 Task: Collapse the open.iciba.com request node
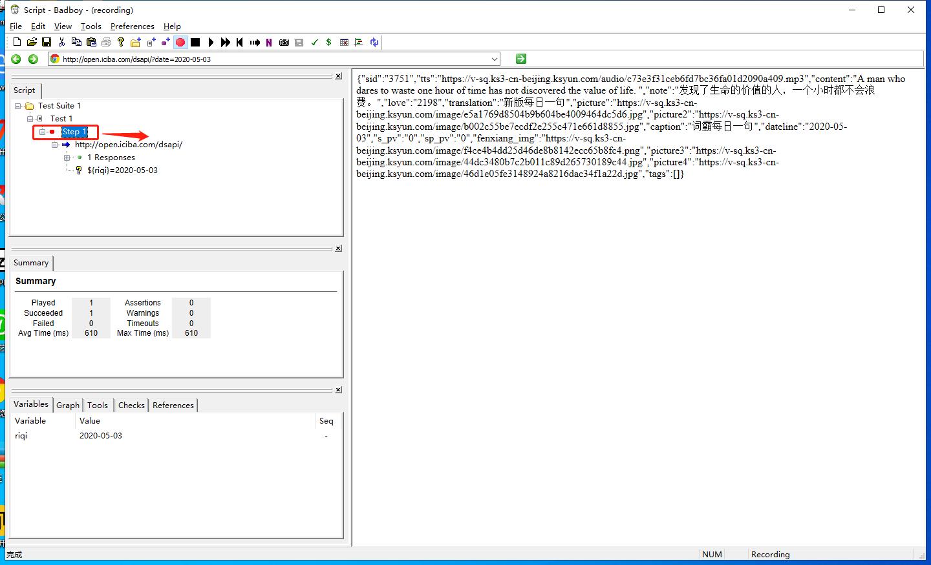(55, 145)
